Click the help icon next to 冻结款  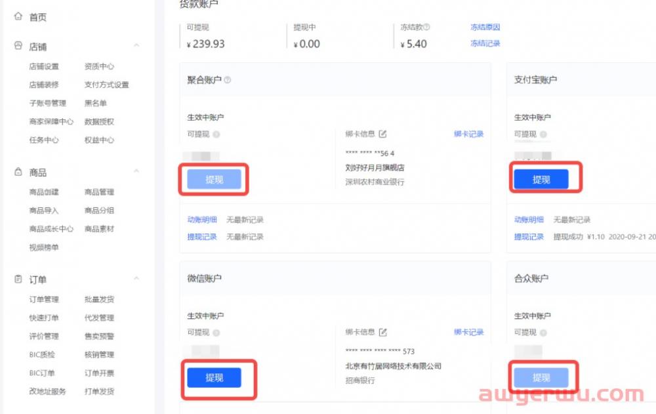pyautogui.click(x=427, y=27)
